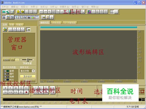The width and height of the screenshot is (146, 109).
Task: Click the infinity loop play button
Action: click(26, 88)
